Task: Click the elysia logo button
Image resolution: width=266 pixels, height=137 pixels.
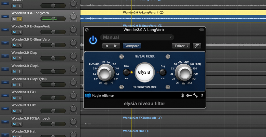Action: tap(145, 72)
